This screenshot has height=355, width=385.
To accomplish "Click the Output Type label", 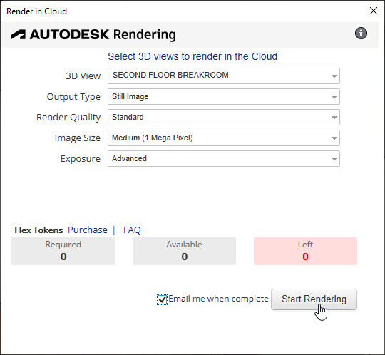I will click(x=73, y=97).
